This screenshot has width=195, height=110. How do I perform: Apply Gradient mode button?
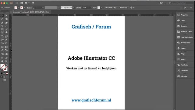point(4,73)
